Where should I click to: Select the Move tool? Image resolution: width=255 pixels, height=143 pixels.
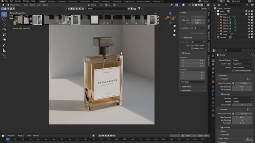click(x=4, y=25)
